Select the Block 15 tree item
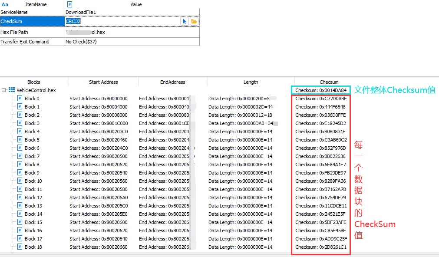The image size is (439, 257). pyautogui.click(x=33, y=222)
